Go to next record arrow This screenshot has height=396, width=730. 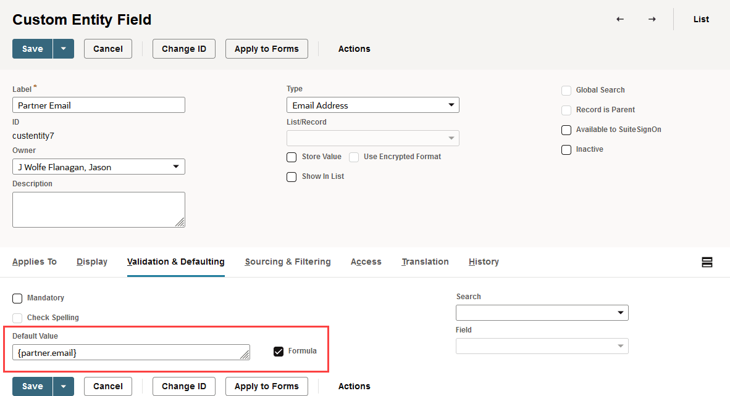click(652, 19)
